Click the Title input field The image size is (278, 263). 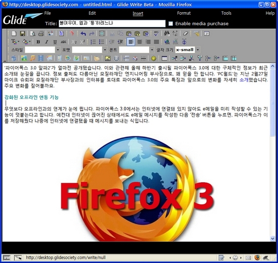pos(112,24)
